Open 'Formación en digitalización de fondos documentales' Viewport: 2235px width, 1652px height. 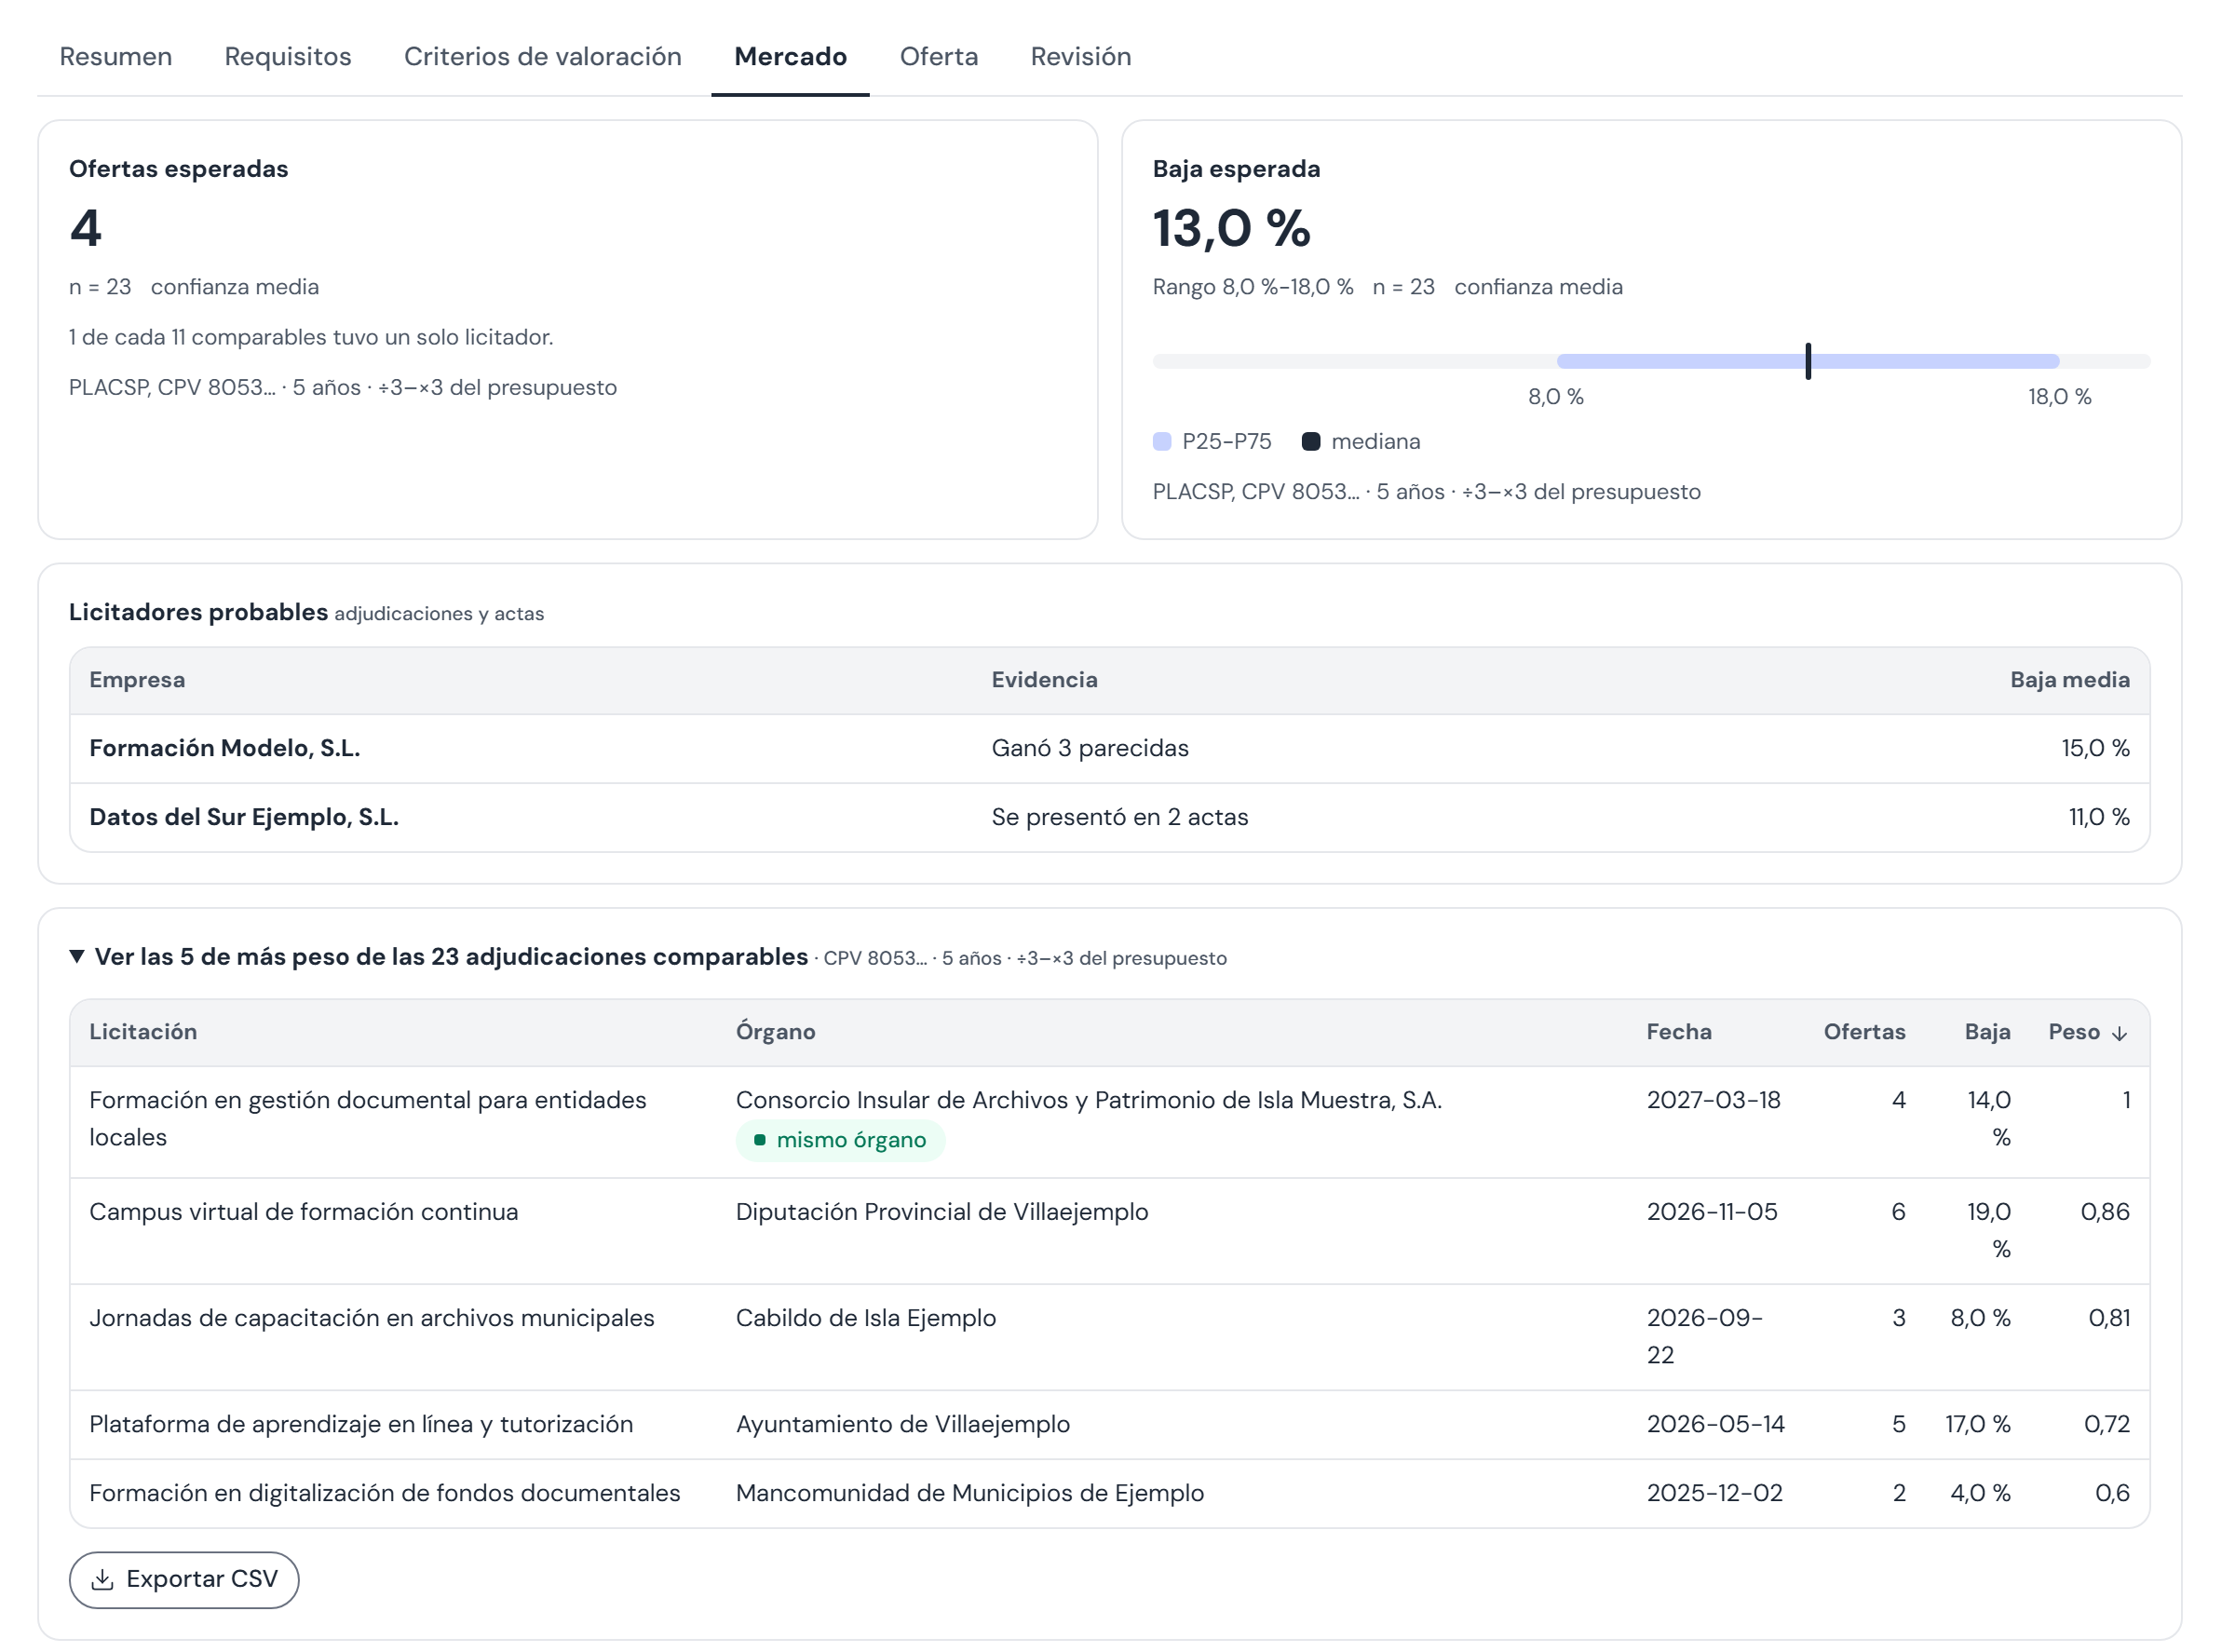click(x=385, y=1494)
